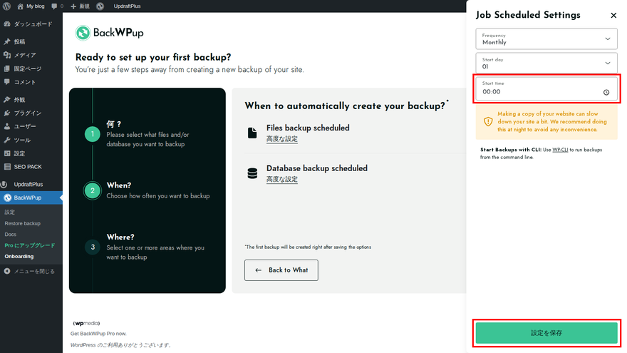Open the Docs submenu link
The height and width of the screenshot is (353, 627).
pos(11,235)
